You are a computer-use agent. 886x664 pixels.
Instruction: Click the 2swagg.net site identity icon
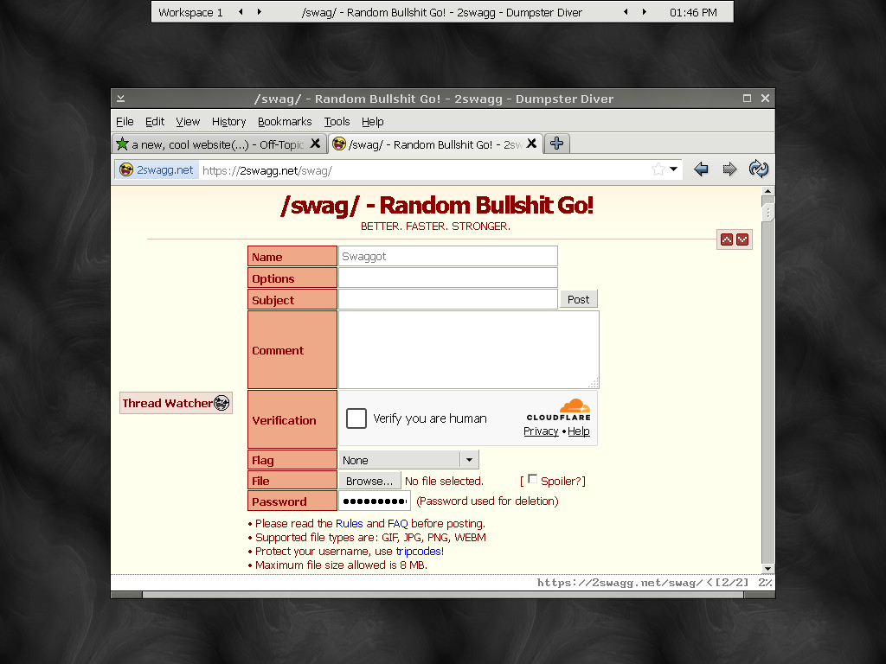pyautogui.click(x=126, y=169)
